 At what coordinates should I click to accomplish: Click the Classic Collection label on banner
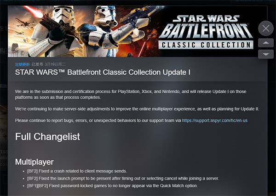(206, 45)
